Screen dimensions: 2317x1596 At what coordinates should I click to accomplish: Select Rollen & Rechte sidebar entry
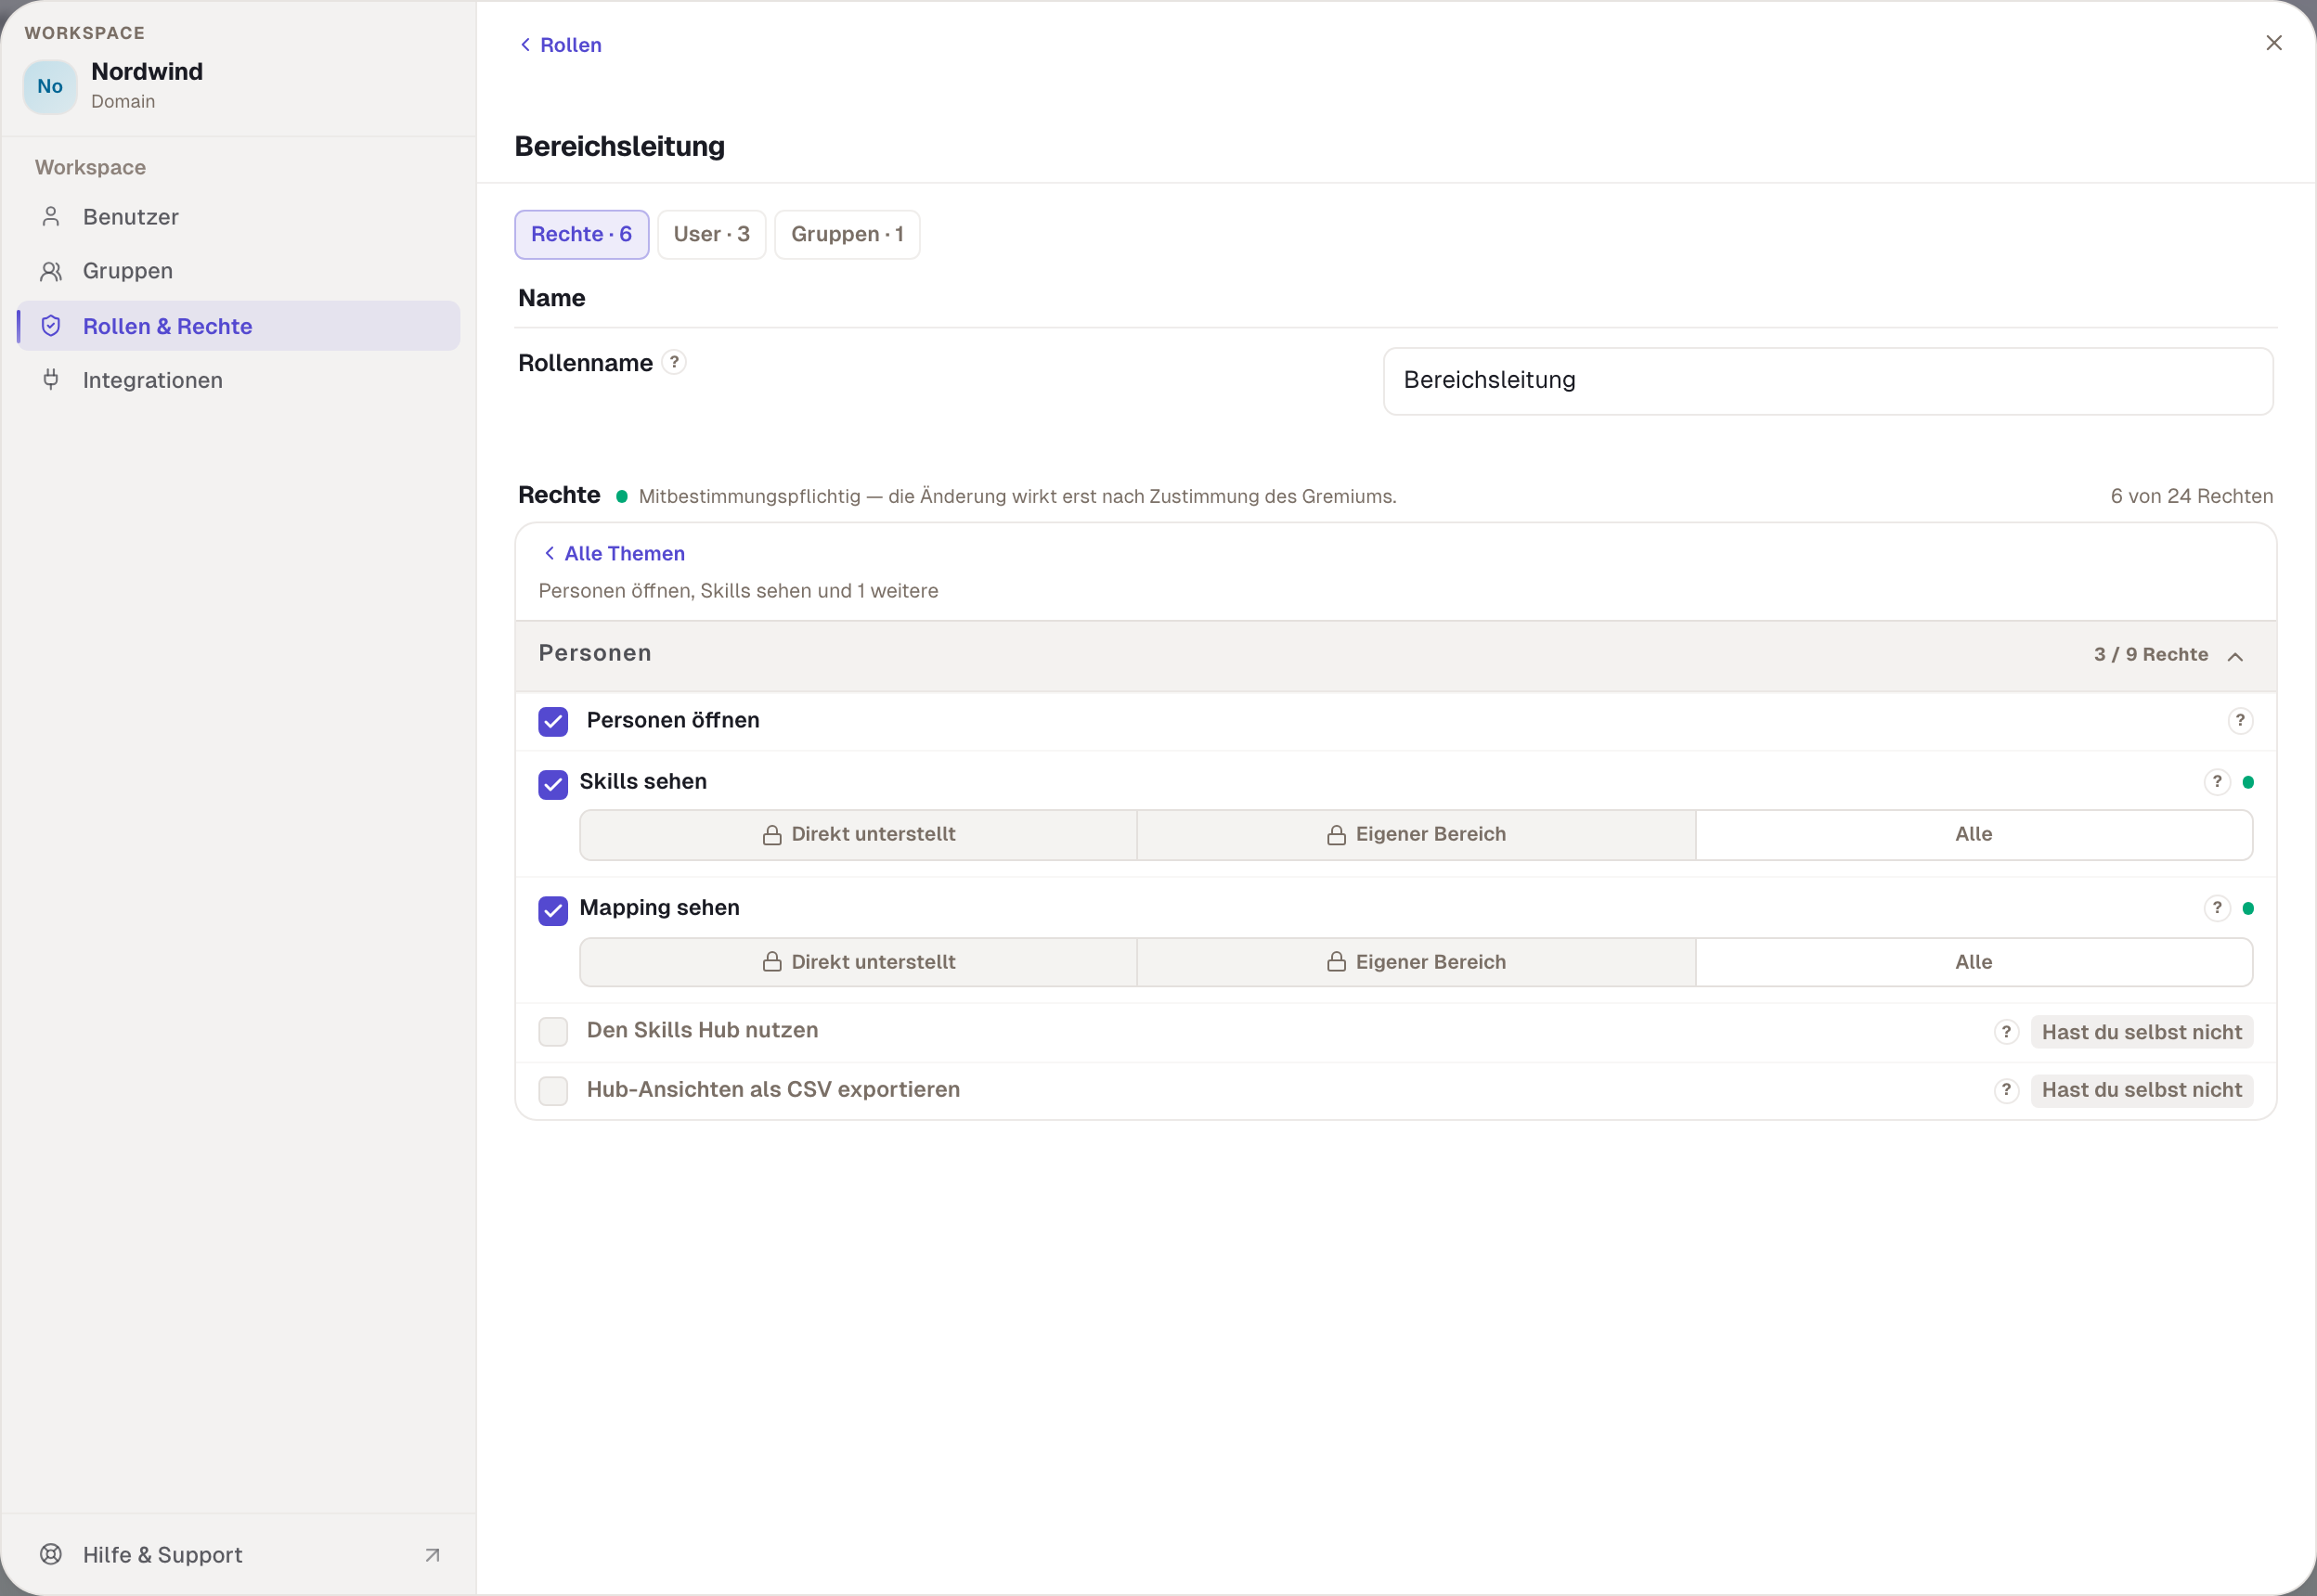[x=238, y=326]
